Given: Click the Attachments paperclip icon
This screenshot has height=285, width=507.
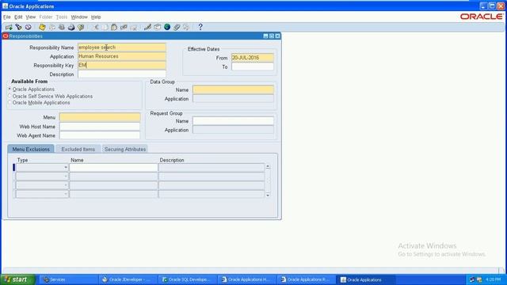Looking at the screenshot, I should [x=177, y=28].
